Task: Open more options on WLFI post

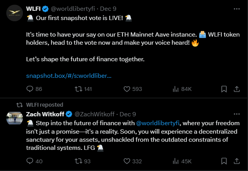Action: (x=236, y=8)
